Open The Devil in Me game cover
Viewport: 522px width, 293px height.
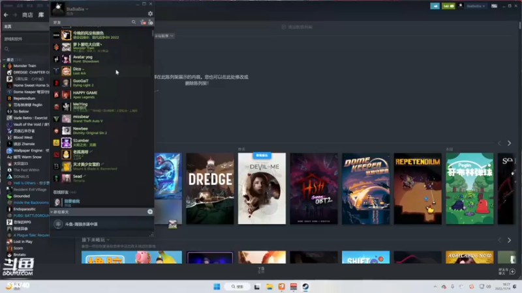tap(262, 188)
